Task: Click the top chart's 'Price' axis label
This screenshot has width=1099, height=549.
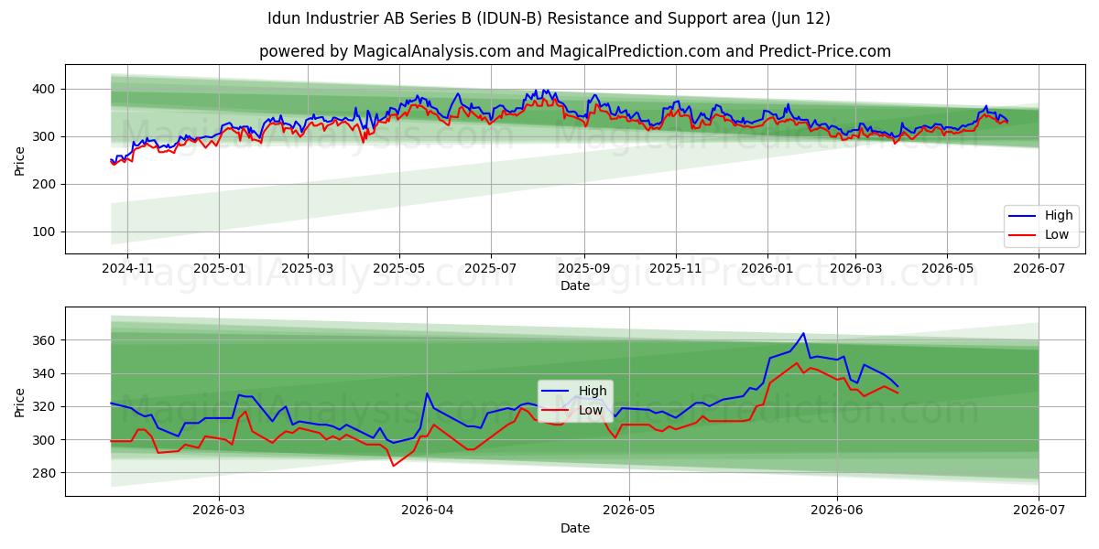Action: point(20,159)
